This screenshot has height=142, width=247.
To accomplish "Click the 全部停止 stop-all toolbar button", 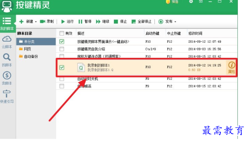I will click(141, 22).
